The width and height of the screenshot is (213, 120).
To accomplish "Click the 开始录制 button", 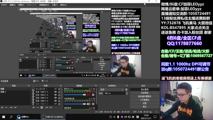I will [x=145, y=93].
